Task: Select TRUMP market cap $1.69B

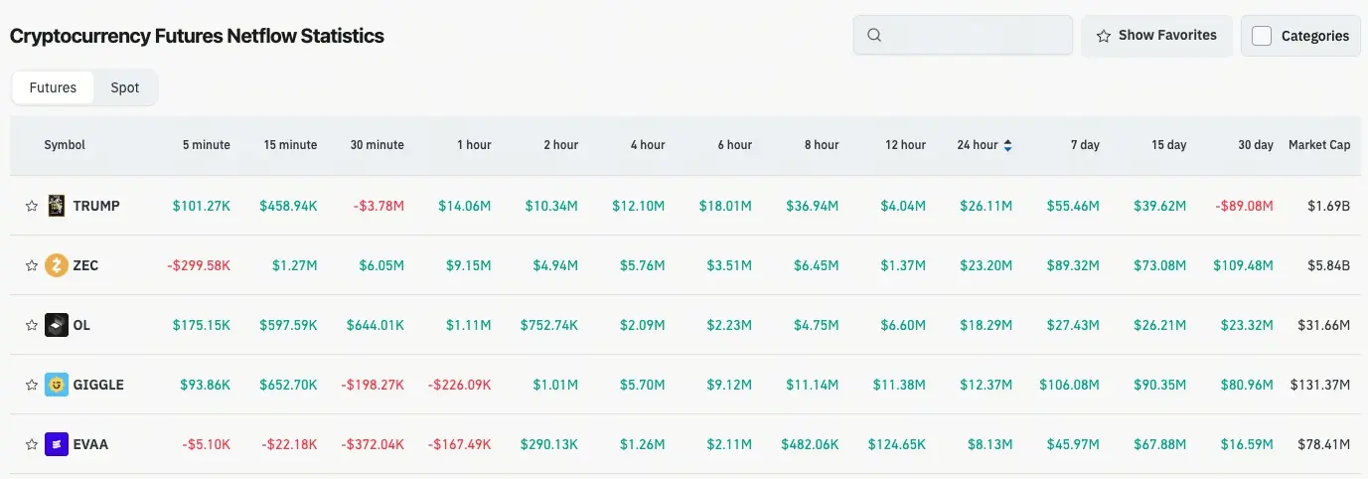Action: [x=1329, y=206]
